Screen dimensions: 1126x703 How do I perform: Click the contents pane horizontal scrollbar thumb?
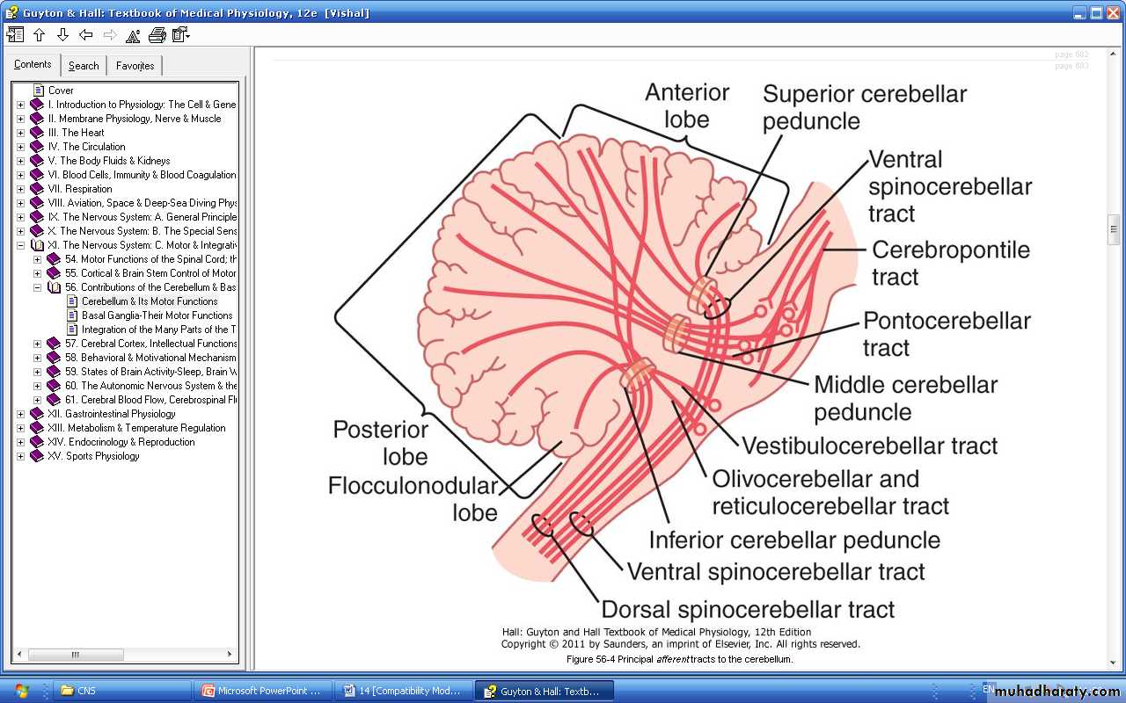click(76, 655)
